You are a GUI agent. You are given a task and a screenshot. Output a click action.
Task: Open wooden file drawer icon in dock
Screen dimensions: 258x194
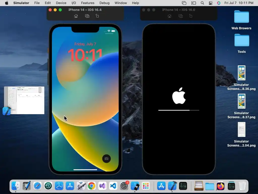(x=199, y=186)
